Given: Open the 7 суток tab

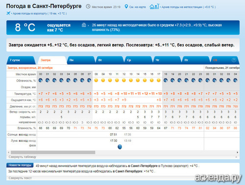Looking at the screenshot, I should tap(21, 60).
